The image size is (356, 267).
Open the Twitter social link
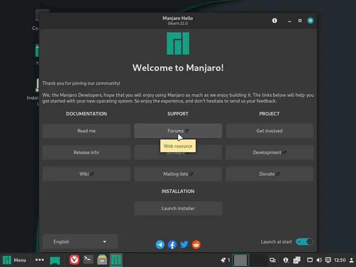[x=184, y=244]
